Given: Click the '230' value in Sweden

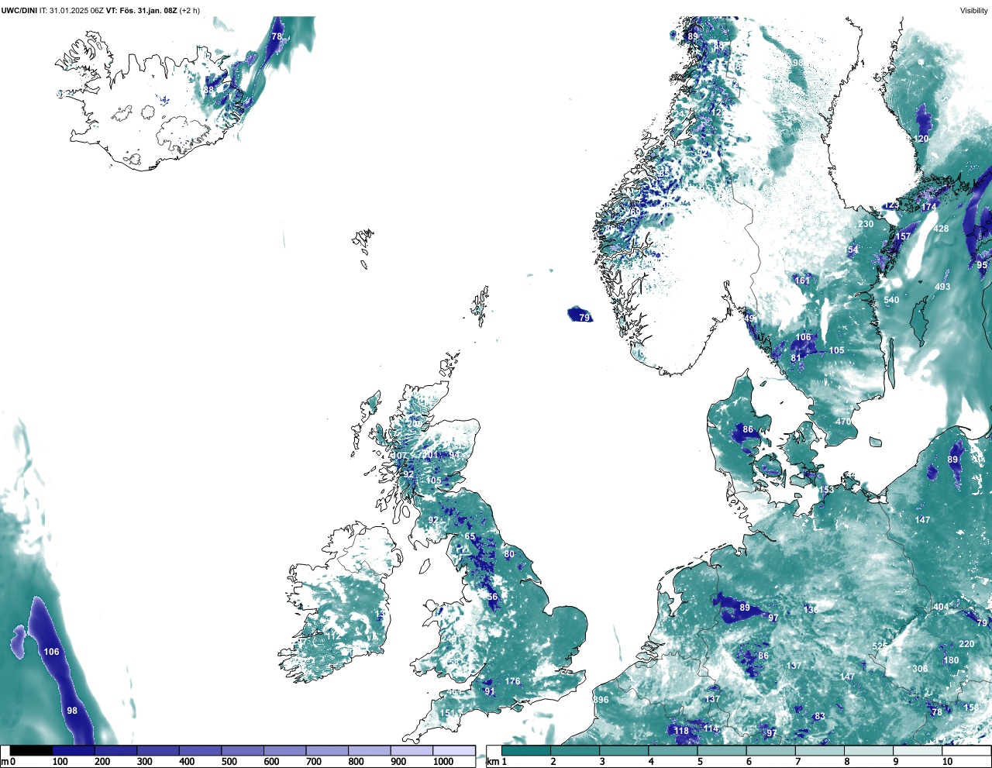Looking at the screenshot, I should point(866,224).
